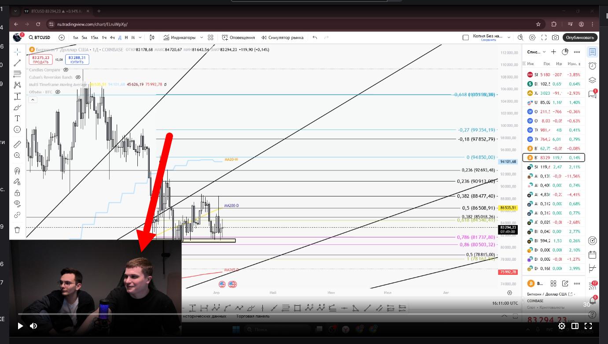Viewport: 608px width, 344px height.
Task: Delete drawings with the trash icon
Action: coord(17,229)
